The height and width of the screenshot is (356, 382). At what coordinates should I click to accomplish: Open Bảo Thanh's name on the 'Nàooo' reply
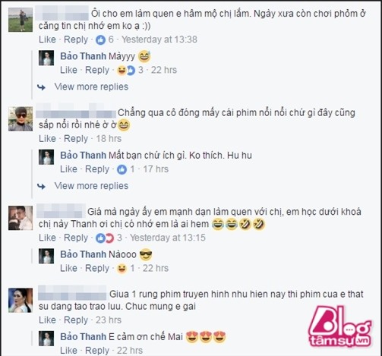click(x=84, y=254)
